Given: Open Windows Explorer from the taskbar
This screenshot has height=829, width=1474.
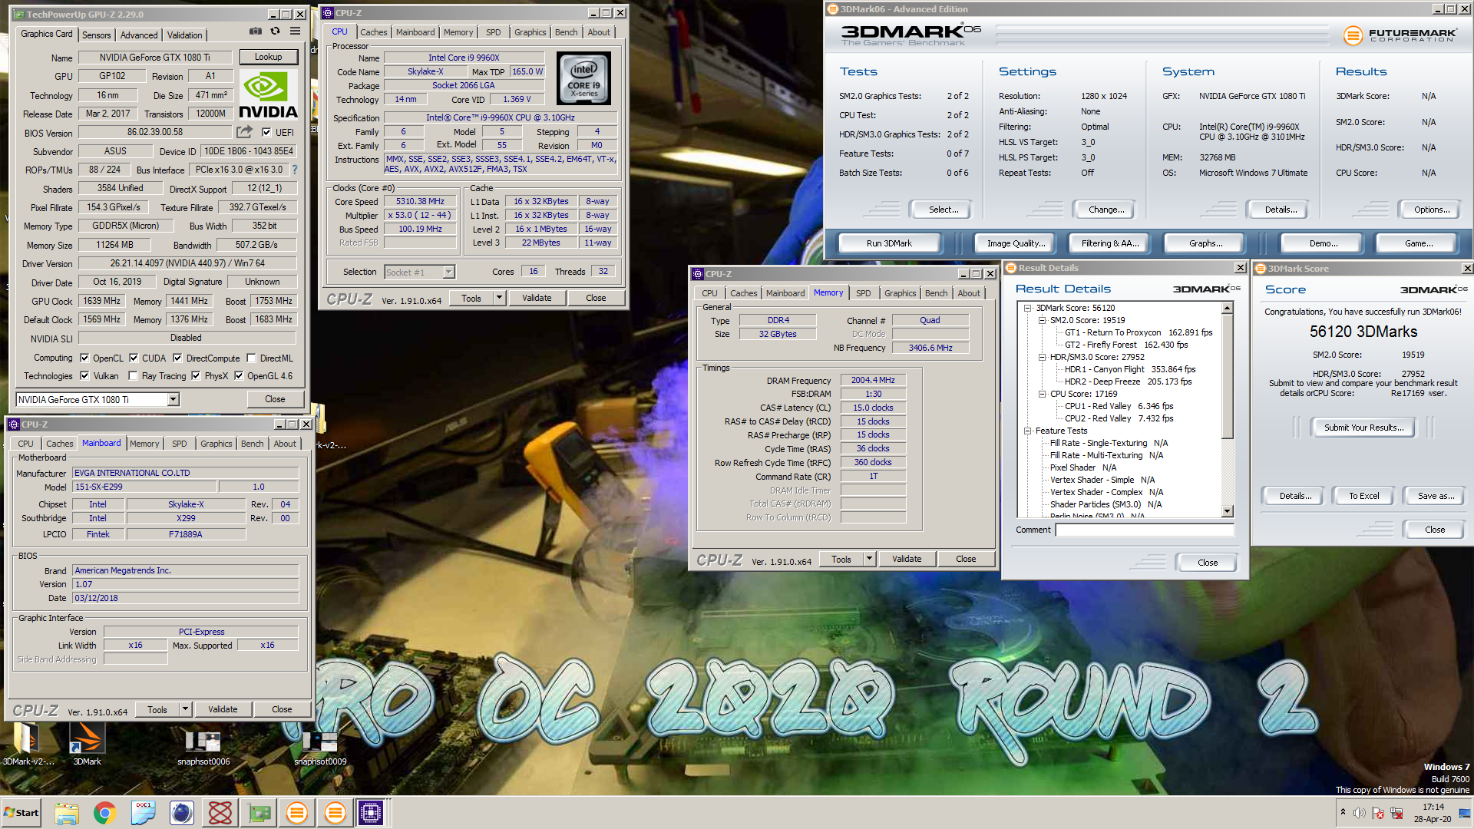Looking at the screenshot, I should pyautogui.click(x=67, y=813).
